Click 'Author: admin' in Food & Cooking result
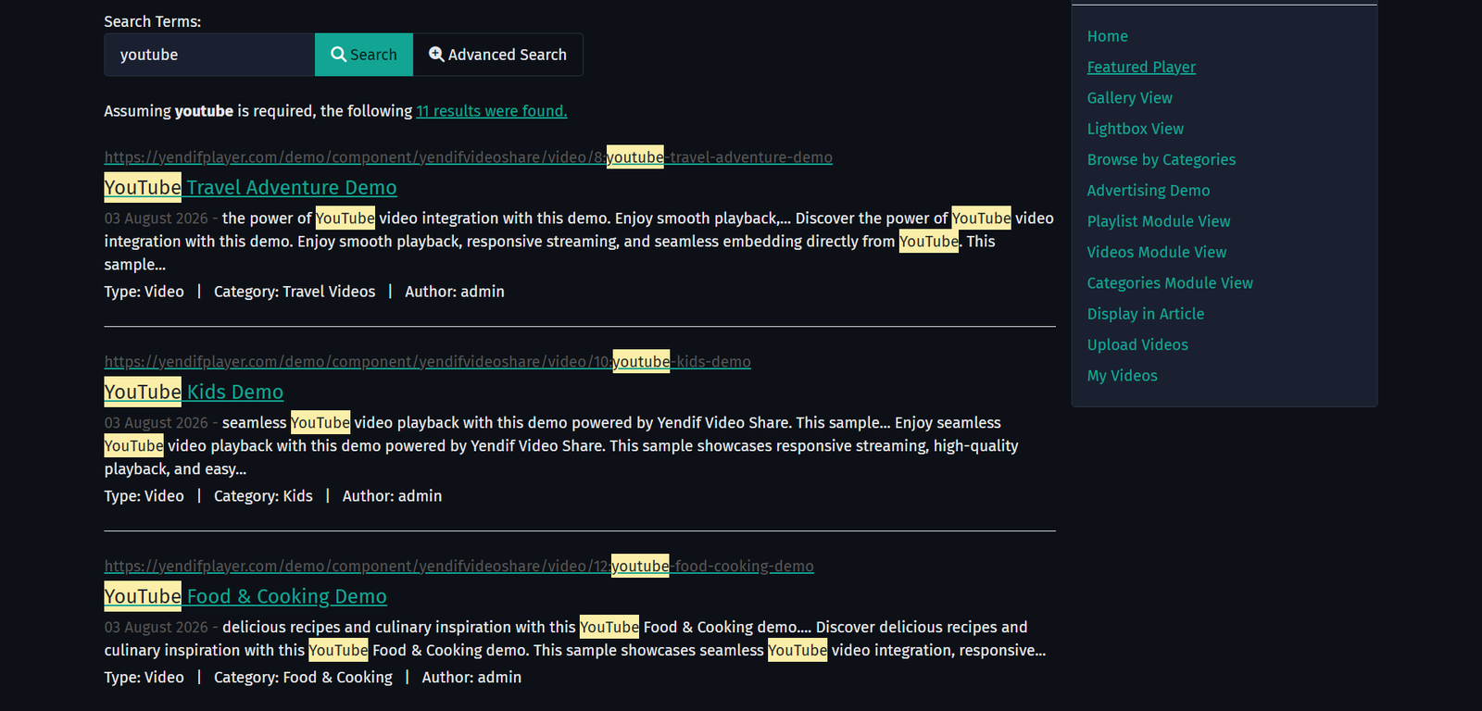The width and height of the screenshot is (1482, 711). click(471, 678)
